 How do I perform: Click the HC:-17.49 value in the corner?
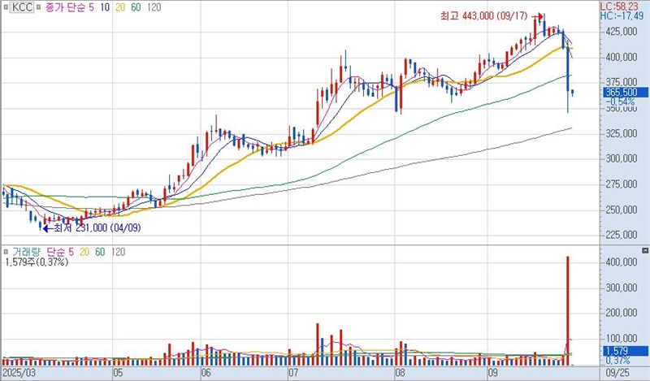point(623,15)
